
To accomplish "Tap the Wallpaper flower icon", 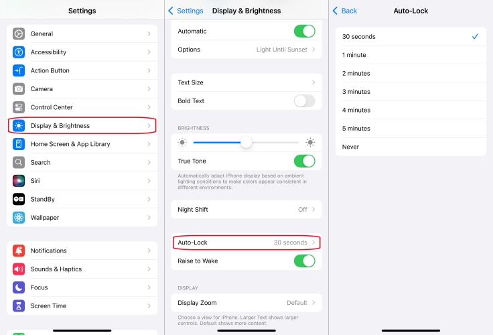I will [x=19, y=217].
